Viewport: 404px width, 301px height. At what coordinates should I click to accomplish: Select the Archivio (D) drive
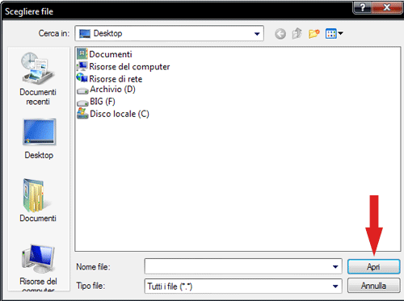pyautogui.click(x=106, y=90)
